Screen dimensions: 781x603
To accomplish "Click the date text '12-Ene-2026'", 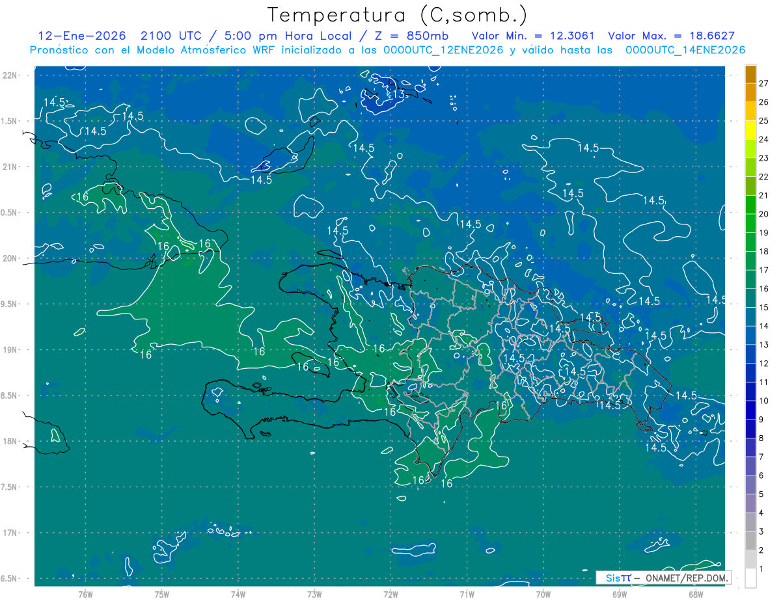I will click(x=81, y=36).
